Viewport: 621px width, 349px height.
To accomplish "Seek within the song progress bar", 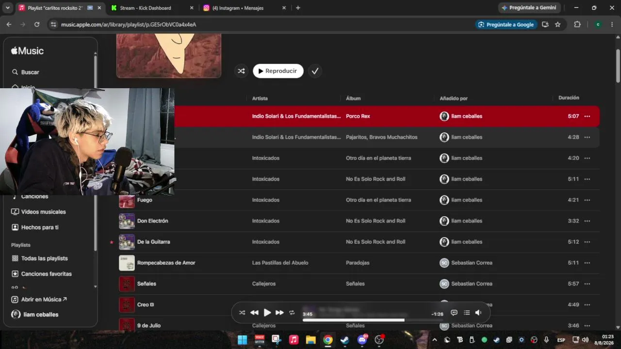I will point(373,320).
